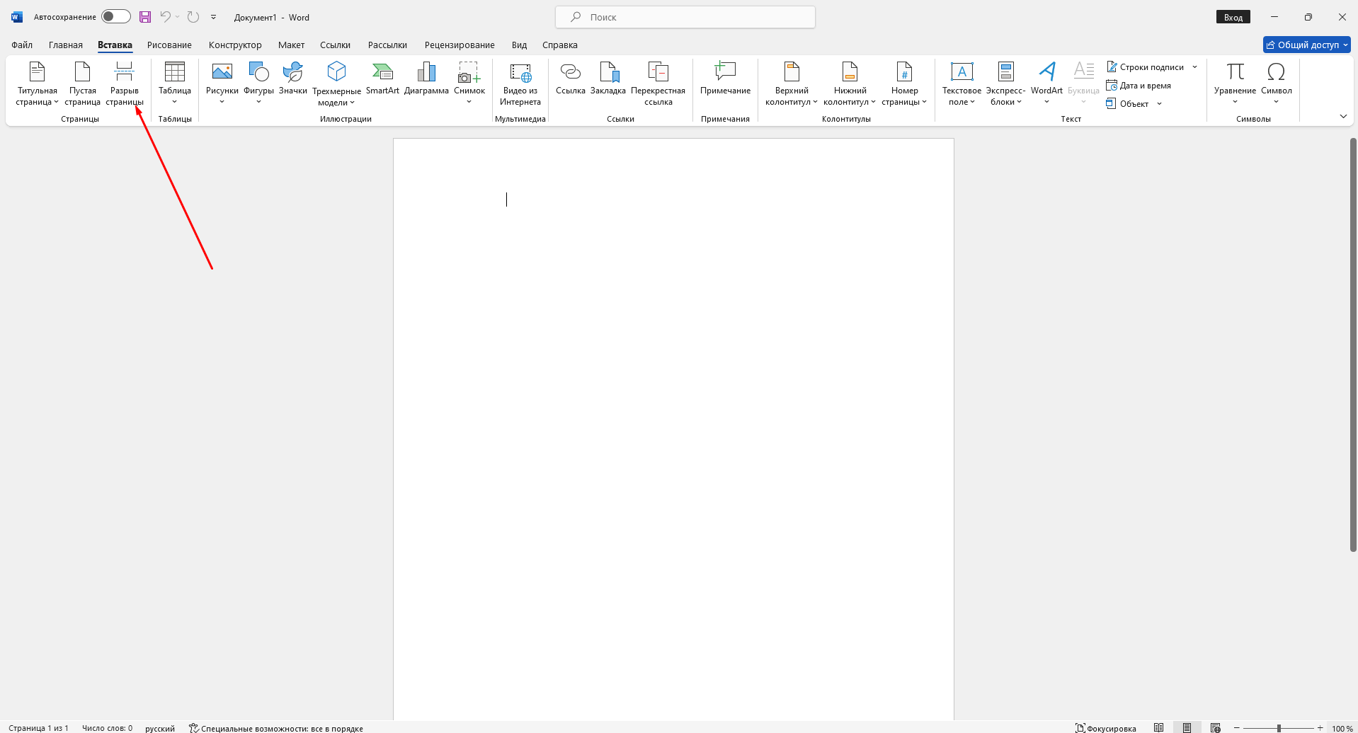1358x733 pixels.
Task: Click the Вход sign-in button
Action: point(1233,17)
